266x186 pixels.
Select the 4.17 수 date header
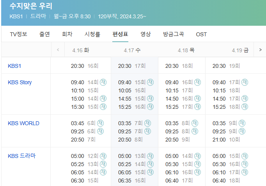pyautogui.click(x=132, y=50)
